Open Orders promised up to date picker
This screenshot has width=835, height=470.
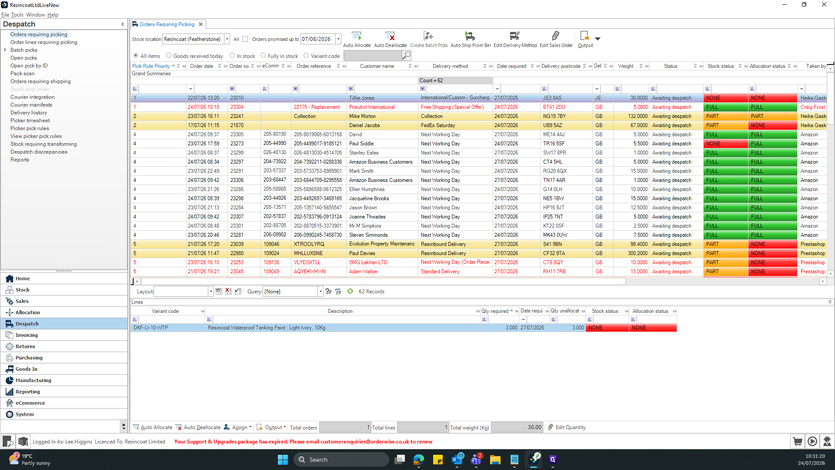click(338, 39)
